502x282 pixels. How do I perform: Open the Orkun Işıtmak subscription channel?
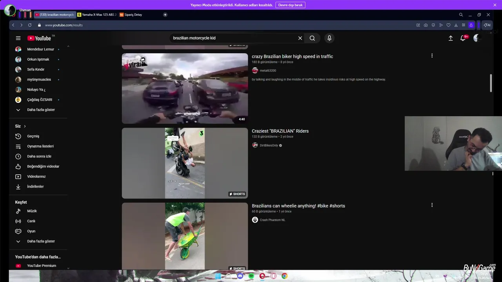pyautogui.click(x=38, y=60)
